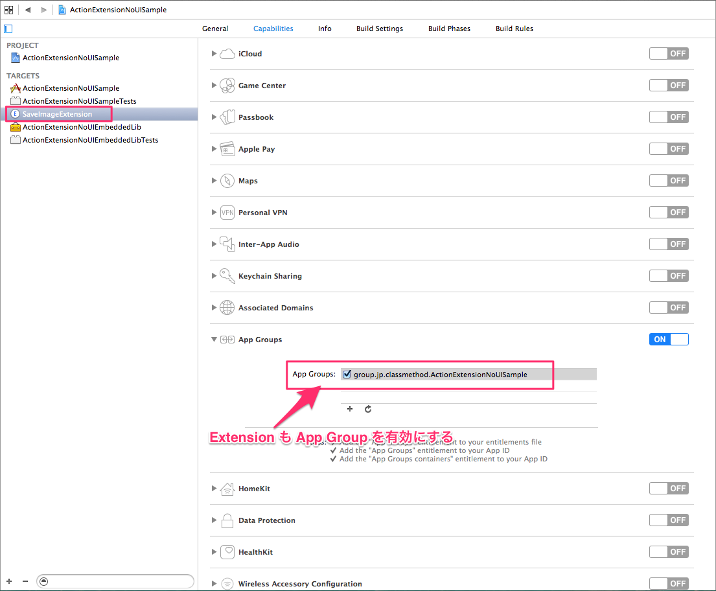716x591 pixels.
Task: Click the HomeKit house icon
Action: pyautogui.click(x=227, y=489)
